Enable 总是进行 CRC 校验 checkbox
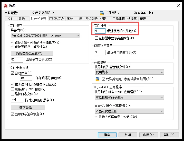 point(12,89)
